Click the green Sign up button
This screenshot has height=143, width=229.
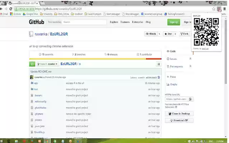click(x=174, y=22)
